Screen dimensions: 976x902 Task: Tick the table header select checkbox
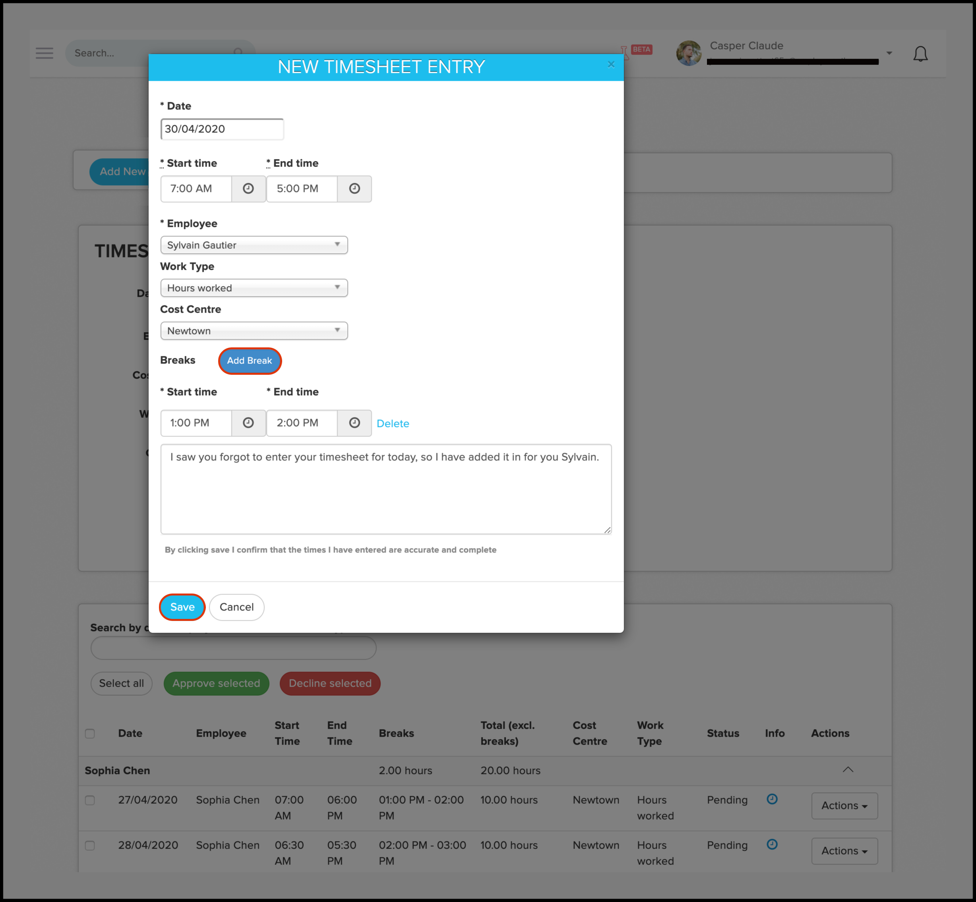tap(90, 733)
